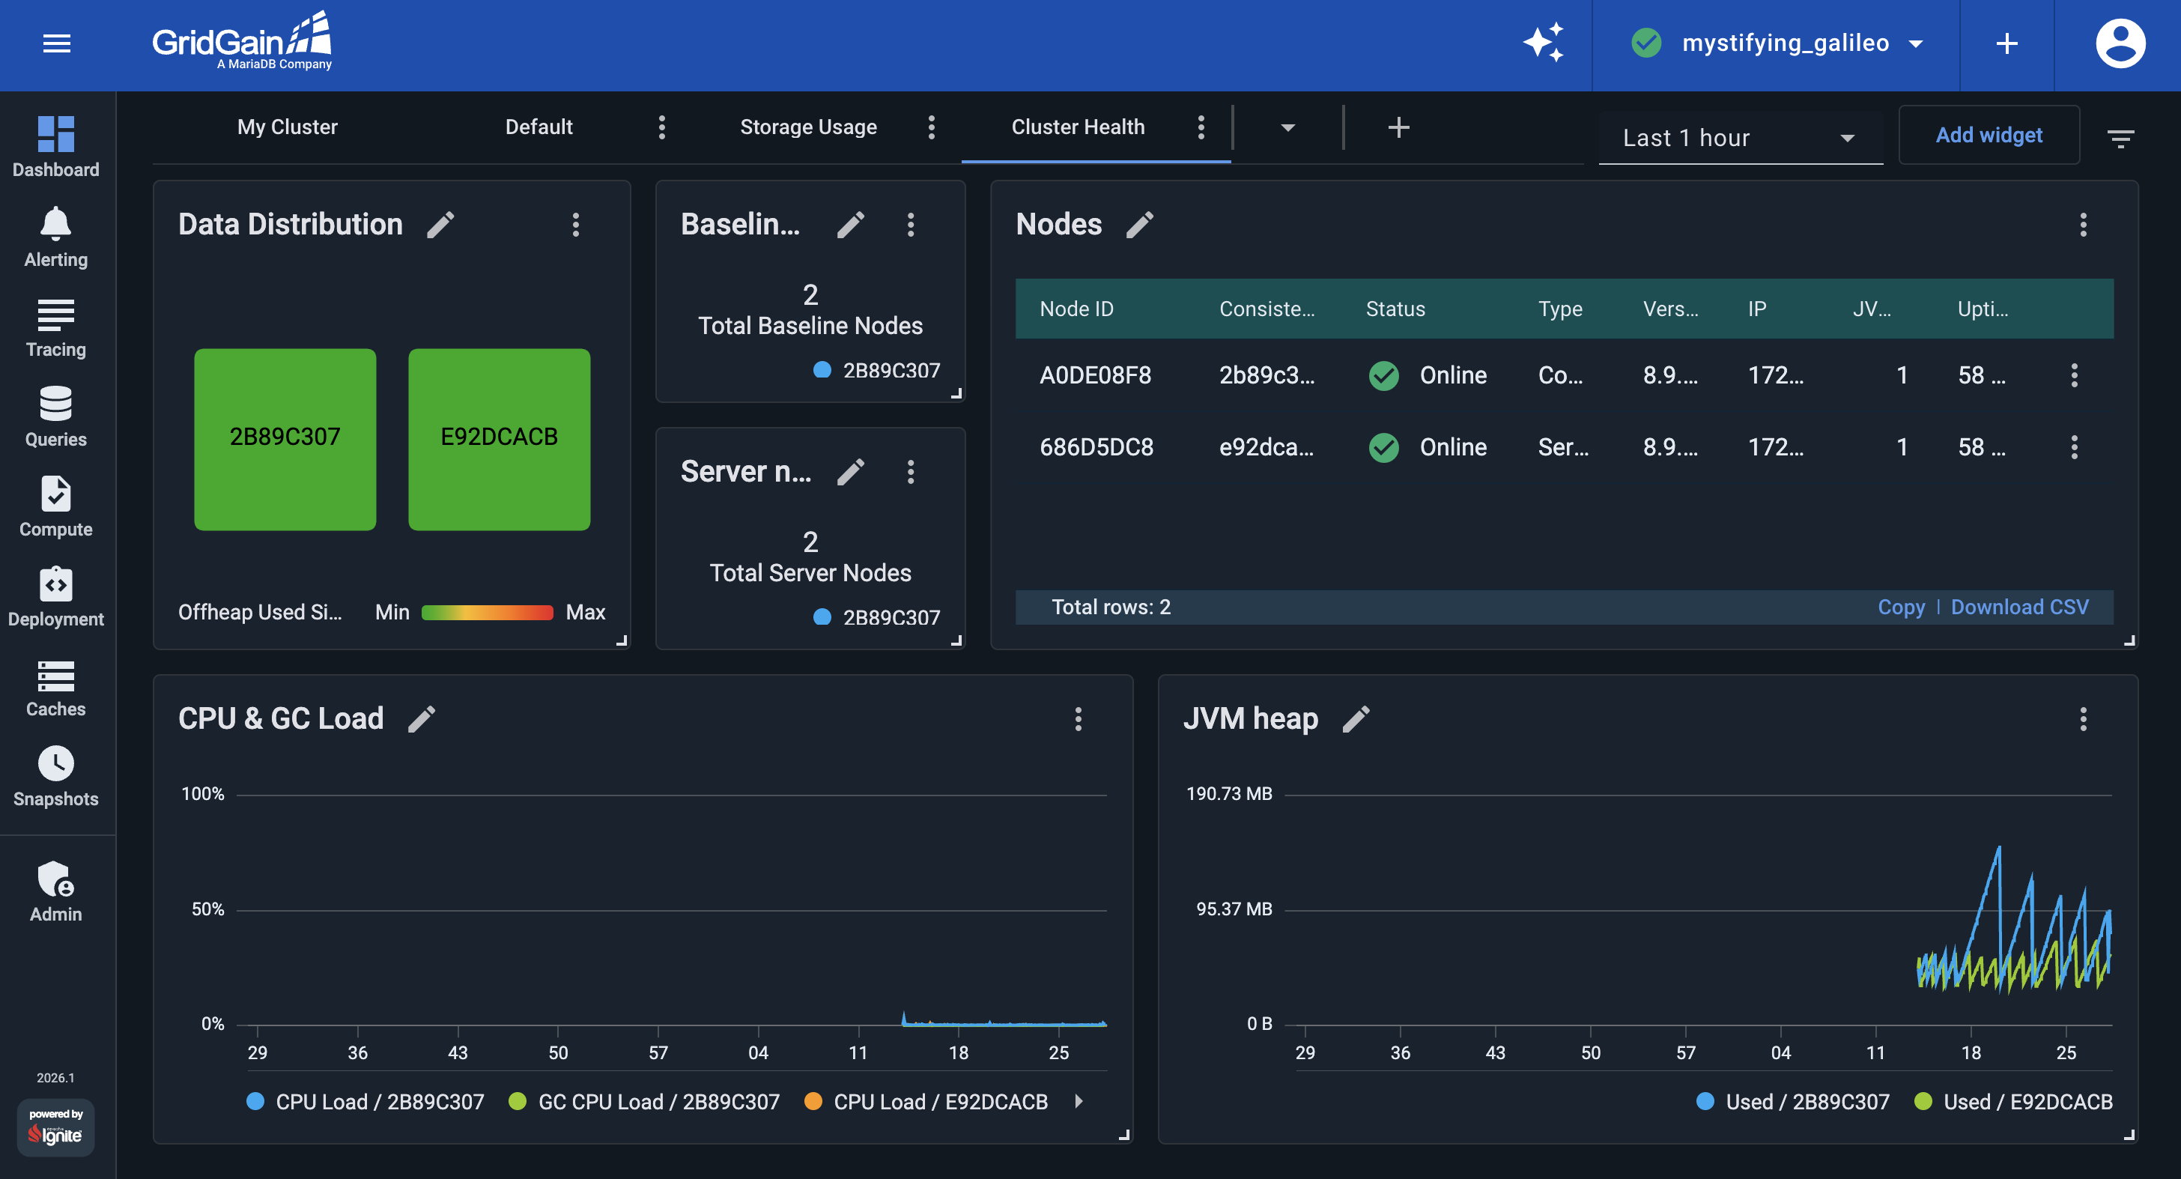The image size is (2181, 1179).
Task: Toggle CPU Load / 2B89C307 legend series
Action: 365,1101
